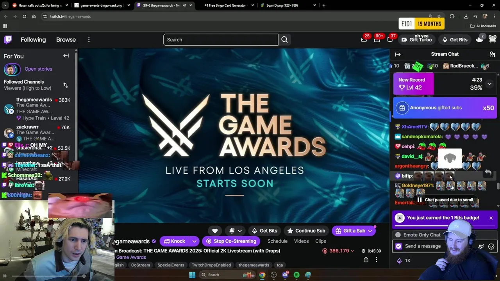The image size is (500, 281).
Task: Click Get Bits in the top bar
Action: click(x=455, y=40)
